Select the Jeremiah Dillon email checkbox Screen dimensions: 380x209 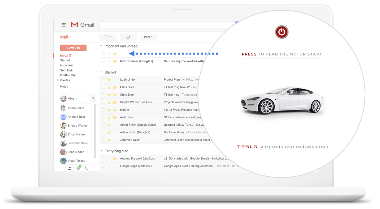[103, 140]
